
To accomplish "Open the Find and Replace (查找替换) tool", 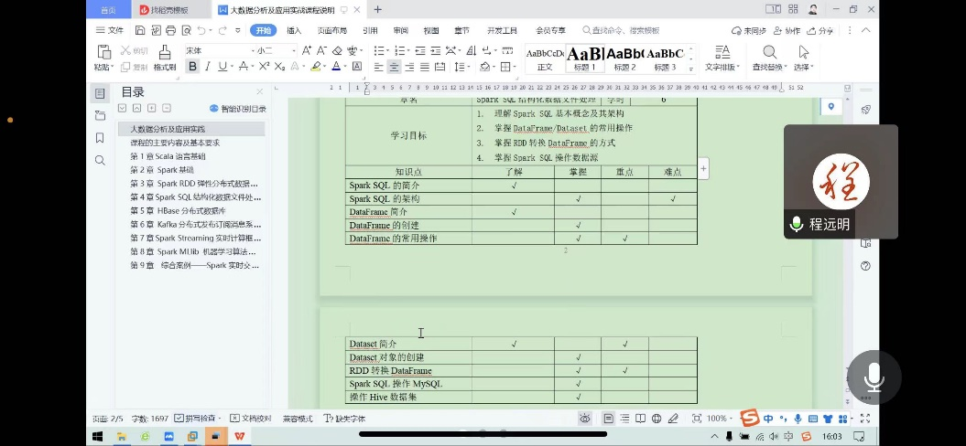I will click(x=769, y=57).
